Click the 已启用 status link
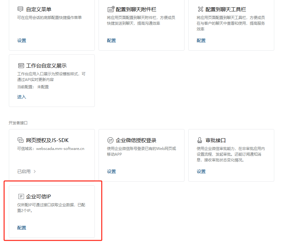297x242 pixels. click(x=24, y=171)
